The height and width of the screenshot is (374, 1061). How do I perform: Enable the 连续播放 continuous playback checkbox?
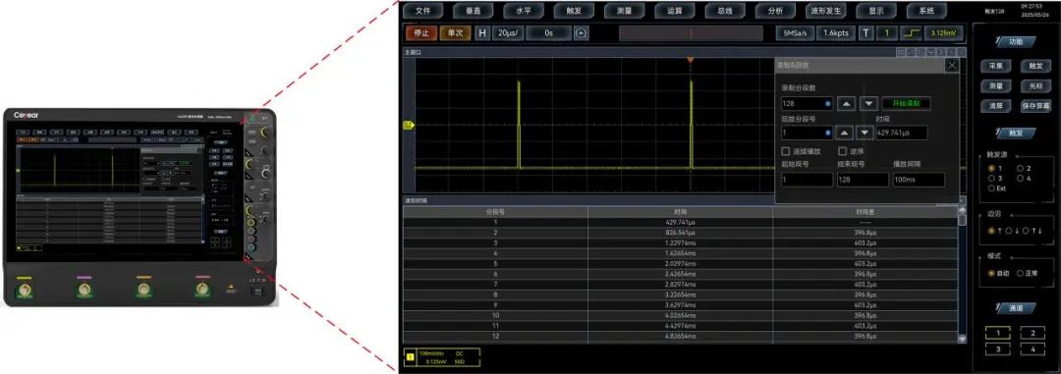[x=786, y=151]
